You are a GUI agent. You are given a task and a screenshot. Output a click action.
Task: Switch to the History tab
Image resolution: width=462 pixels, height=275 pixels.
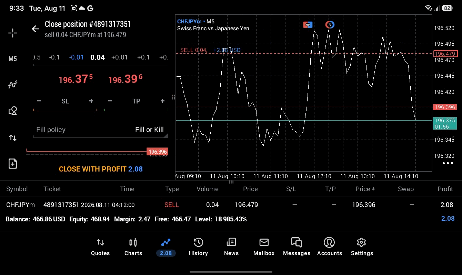[198, 247]
